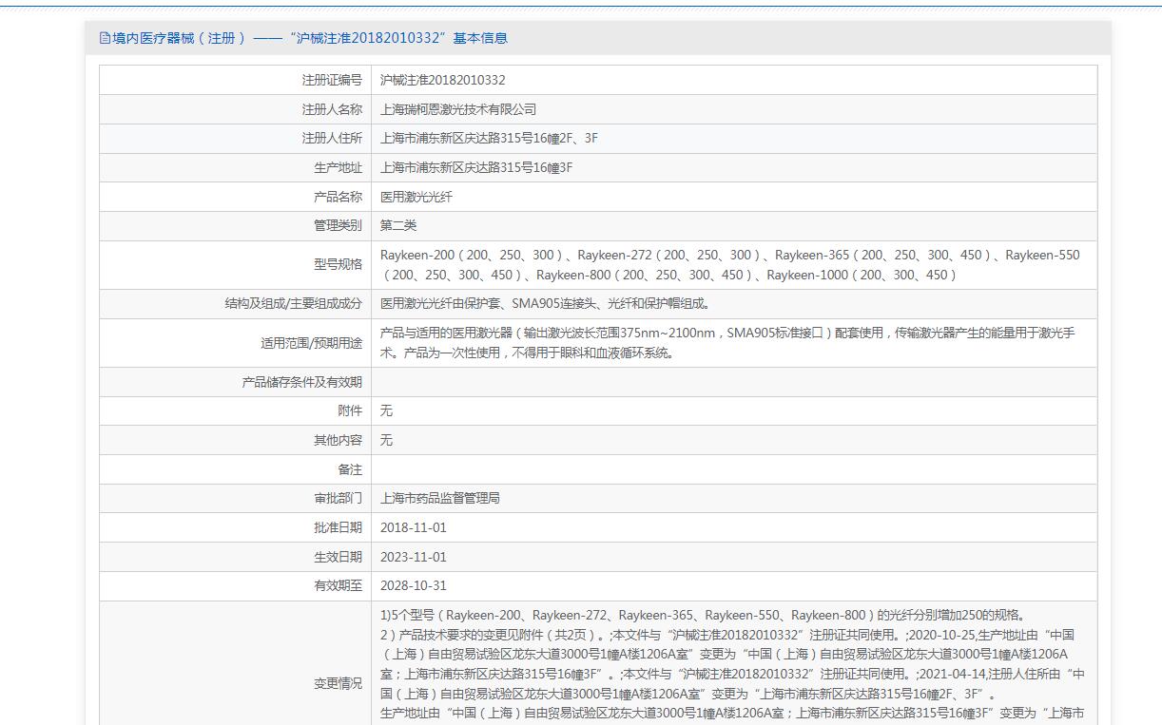The height and width of the screenshot is (725, 1162).
Task: Click the 境内医疗器械（注册）基本信息 header title
Action: 310,38
